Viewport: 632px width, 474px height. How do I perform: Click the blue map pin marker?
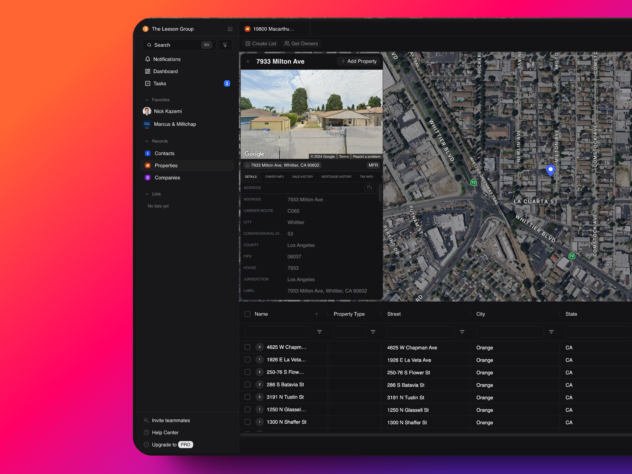point(550,170)
